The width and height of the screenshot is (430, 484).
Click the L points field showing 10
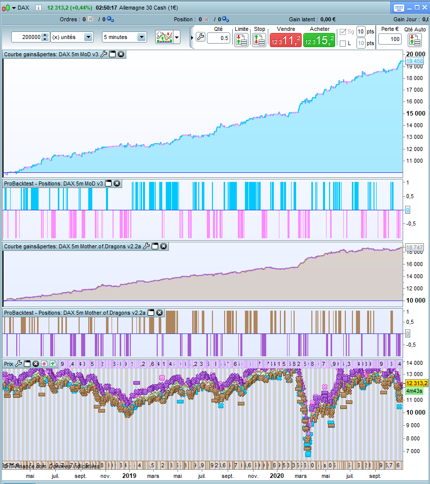pos(361,43)
